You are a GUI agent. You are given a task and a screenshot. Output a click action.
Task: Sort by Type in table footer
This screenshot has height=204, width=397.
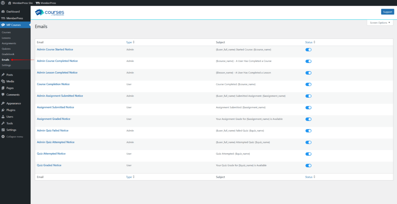coord(130,177)
